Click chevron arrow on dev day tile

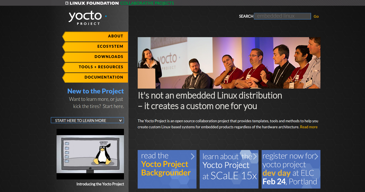click(316, 156)
